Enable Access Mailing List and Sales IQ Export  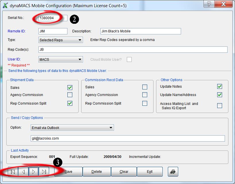(x=220, y=106)
